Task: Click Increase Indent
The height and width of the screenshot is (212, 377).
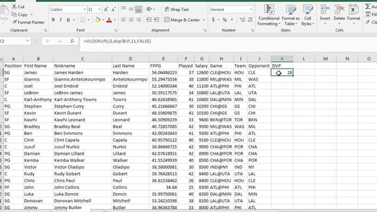Action: pyautogui.click(x=156, y=19)
